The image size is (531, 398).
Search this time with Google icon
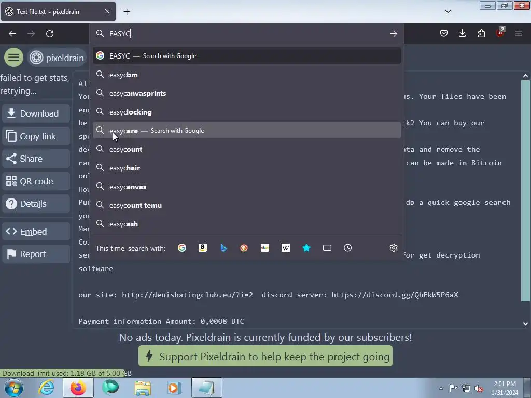tap(182, 248)
